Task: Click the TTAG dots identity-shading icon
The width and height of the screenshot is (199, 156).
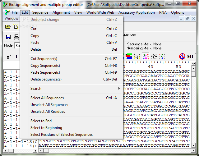Action: (162, 56)
